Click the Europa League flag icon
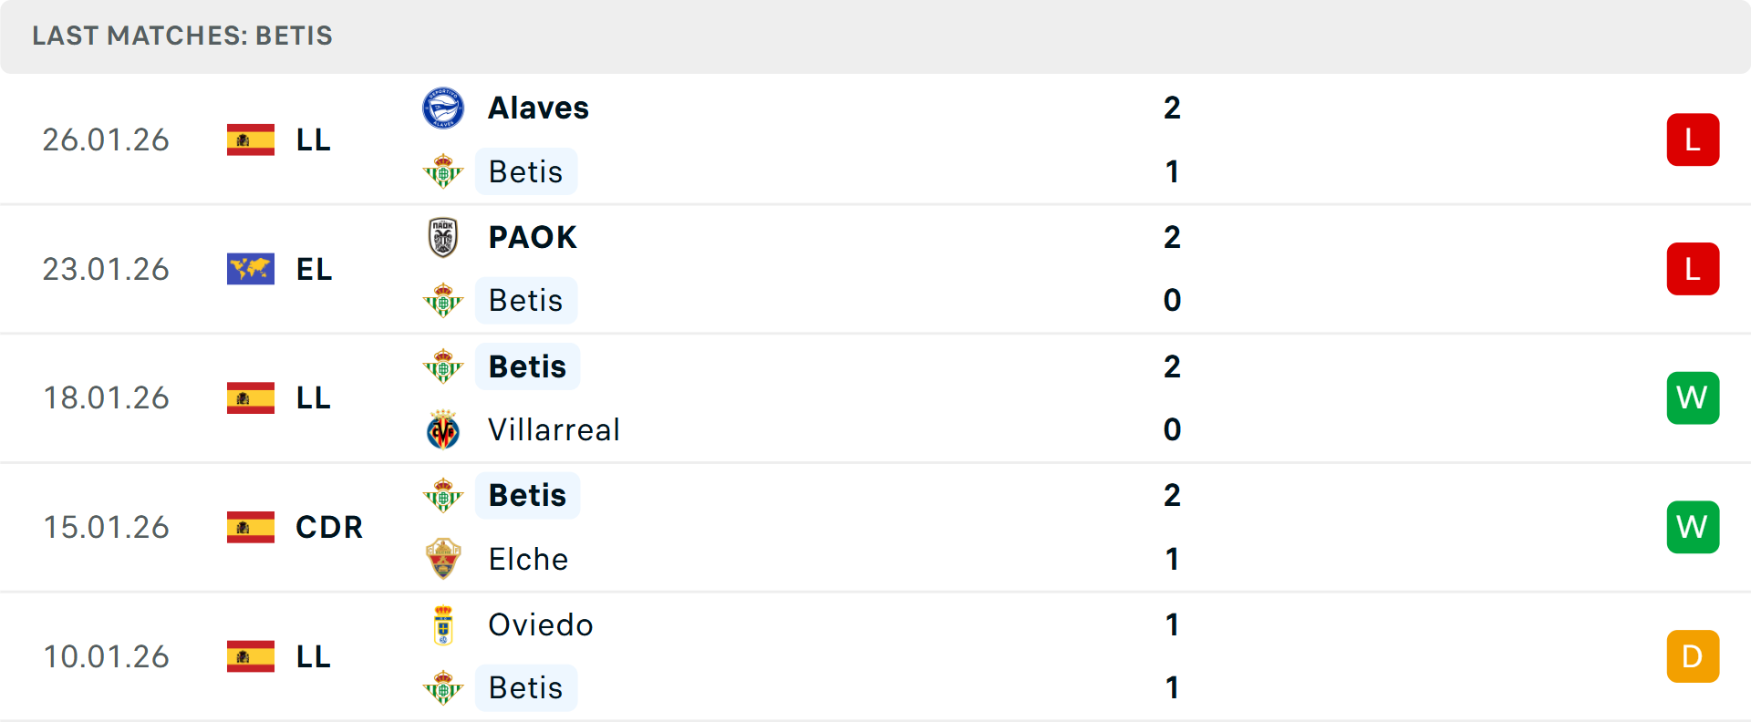1751x722 pixels. (251, 269)
